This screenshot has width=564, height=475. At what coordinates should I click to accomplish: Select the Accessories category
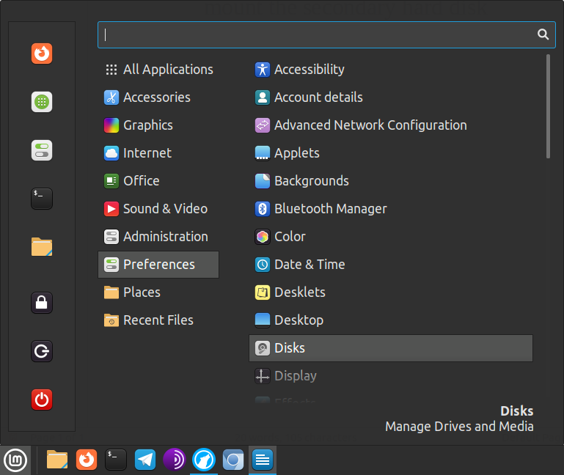pos(158,97)
